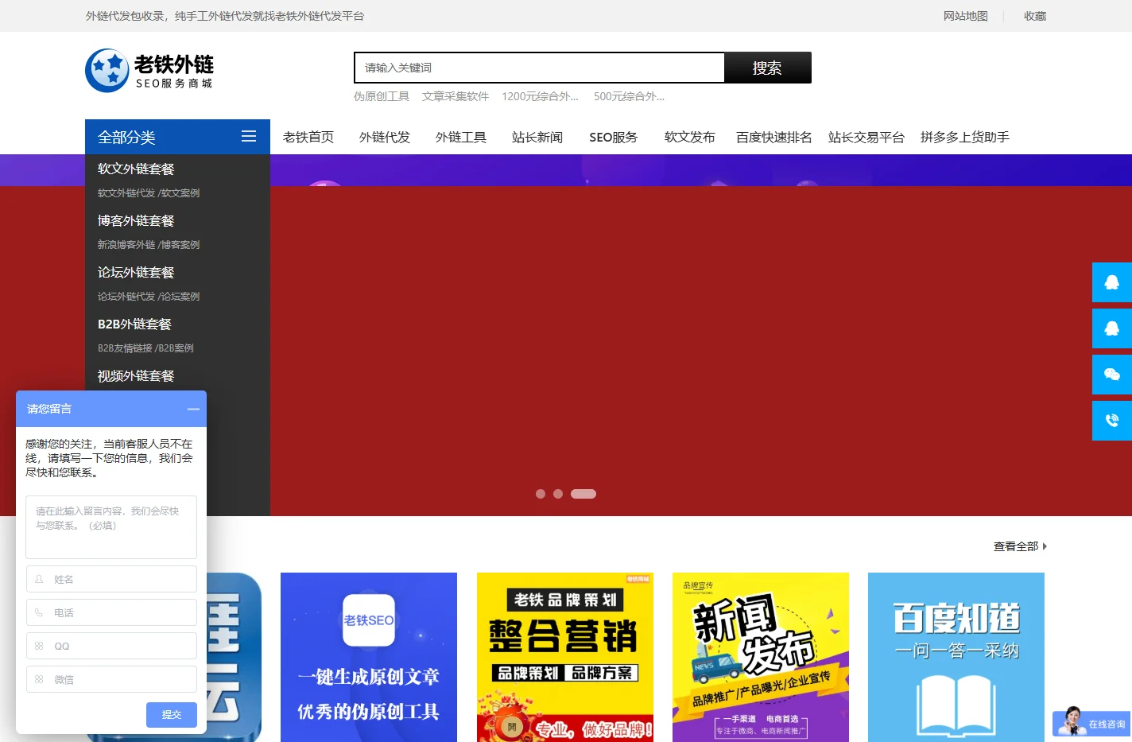
Task: Open the 整合营销 品牌策划 product card
Action: click(565, 657)
